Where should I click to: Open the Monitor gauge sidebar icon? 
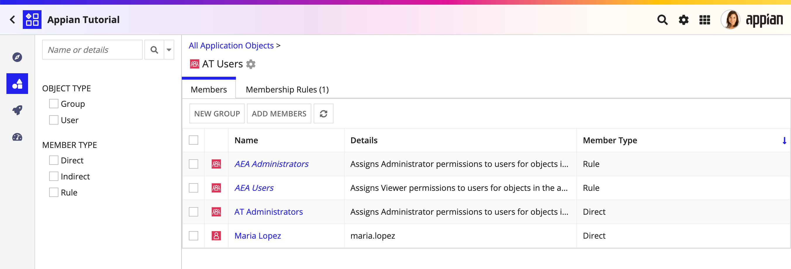pyautogui.click(x=17, y=137)
